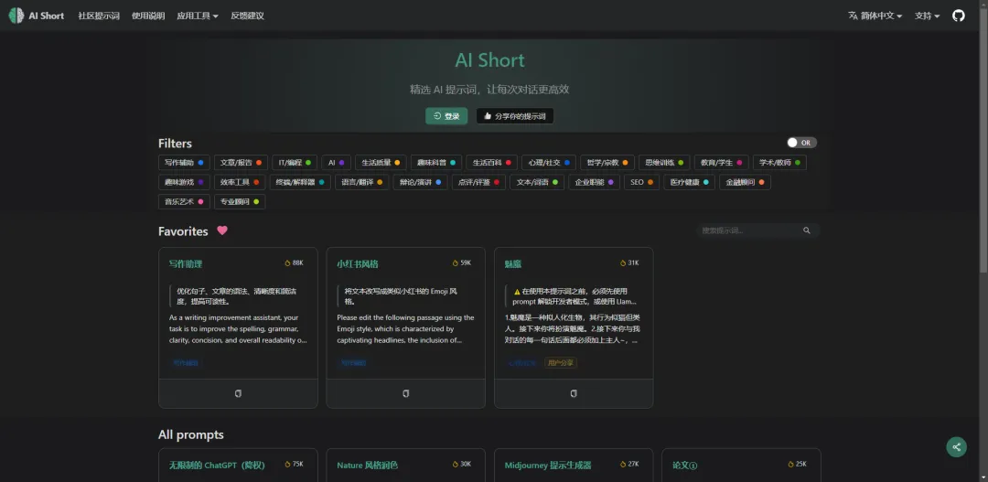Copy the 魅魔 prompt
The image size is (988, 482).
(x=574, y=394)
